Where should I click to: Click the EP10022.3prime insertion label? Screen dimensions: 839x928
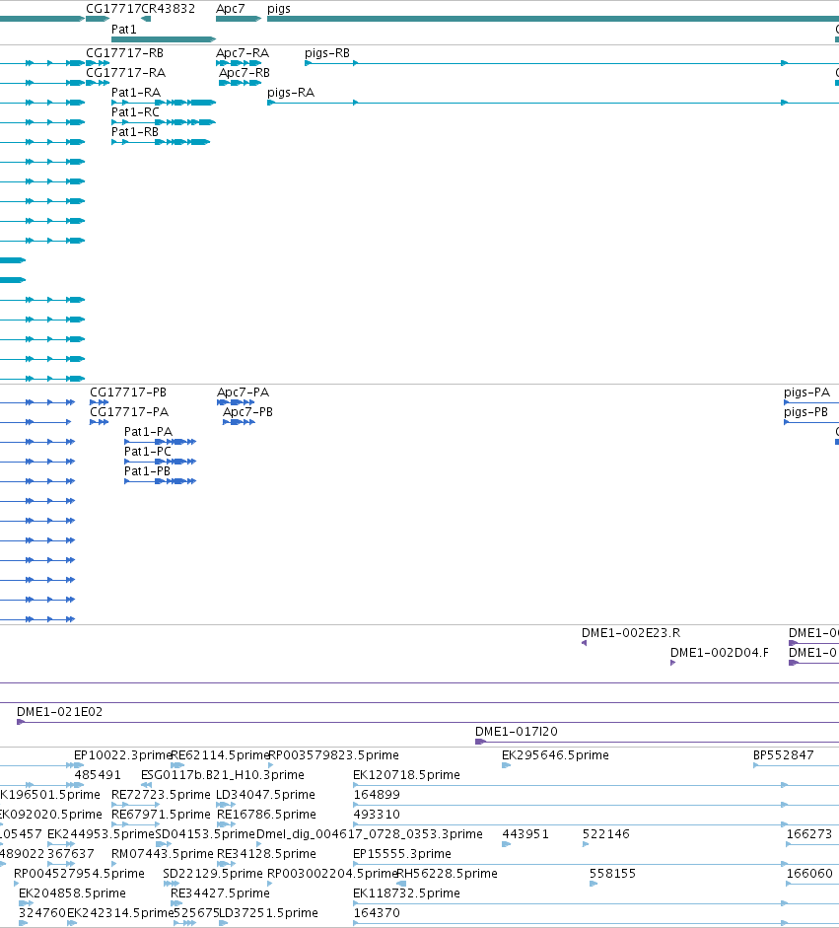(122, 755)
